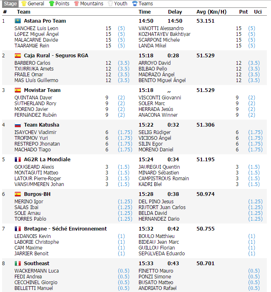Select rider LANDA Mikel

click(x=152, y=46)
